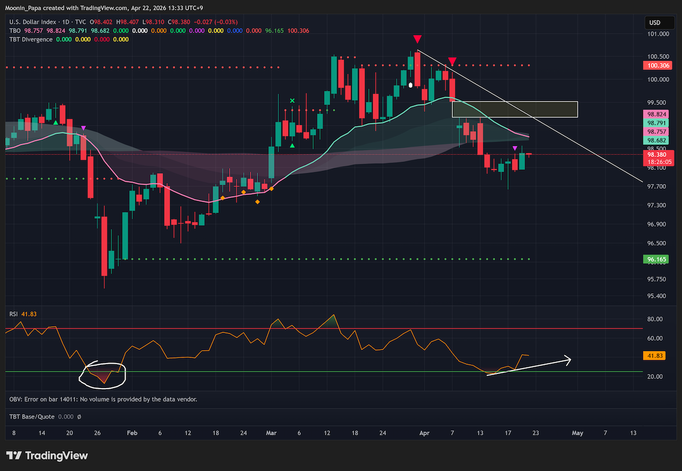The height and width of the screenshot is (471, 682).
Task: Click the purple down-triangle above the latest candles
Action: click(515, 149)
